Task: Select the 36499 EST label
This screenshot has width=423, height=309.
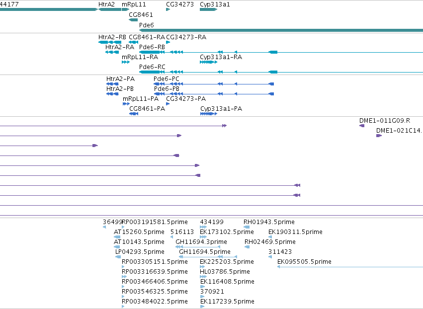Action: (x=113, y=222)
